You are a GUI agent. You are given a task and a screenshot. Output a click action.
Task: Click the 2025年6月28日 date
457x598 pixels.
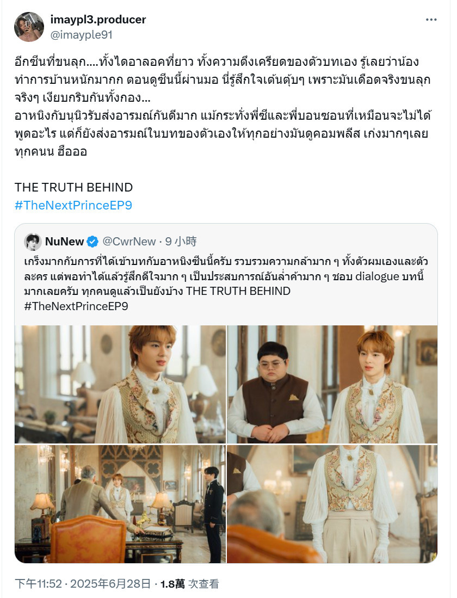[110, 584]
